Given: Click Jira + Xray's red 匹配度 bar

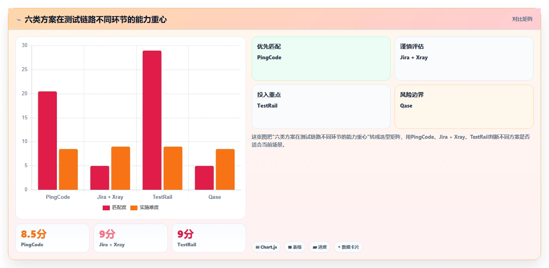Looking at the screenshot, I should tap(100, 178).
